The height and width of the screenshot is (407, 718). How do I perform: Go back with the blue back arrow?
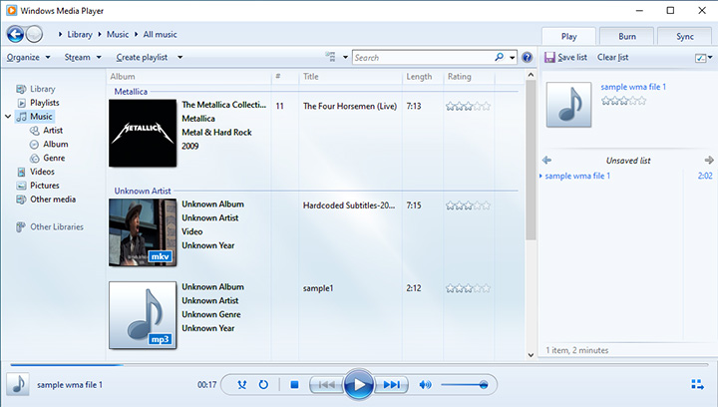tap(16, 34)
